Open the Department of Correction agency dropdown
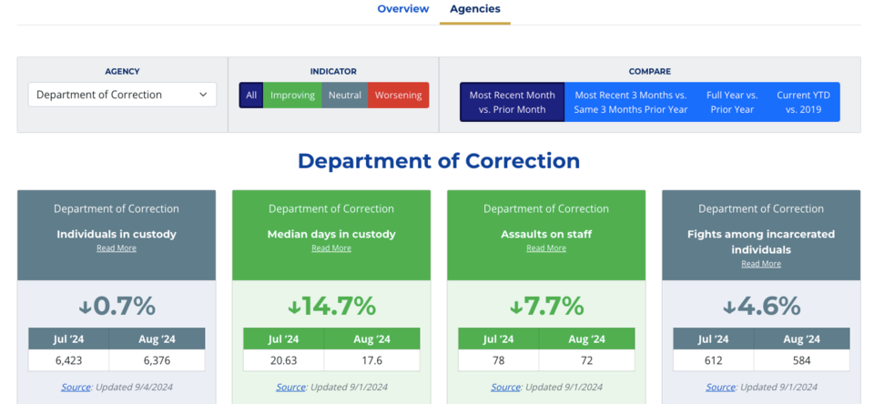Viewport: 874px width, 404px height. click(x=122, y=95)
